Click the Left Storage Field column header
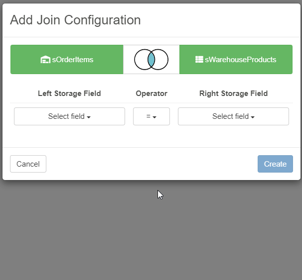 pos(69,93)
